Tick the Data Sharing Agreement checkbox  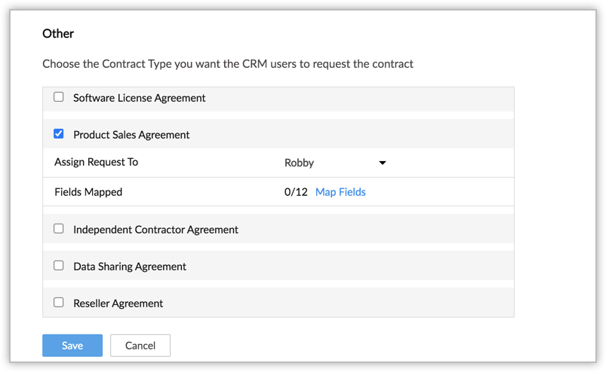coord(59,266)
